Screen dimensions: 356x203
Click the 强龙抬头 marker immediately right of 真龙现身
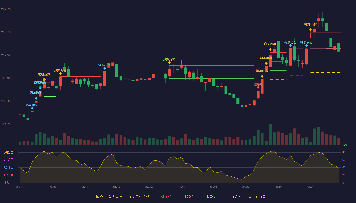click(x=290, y=46)
